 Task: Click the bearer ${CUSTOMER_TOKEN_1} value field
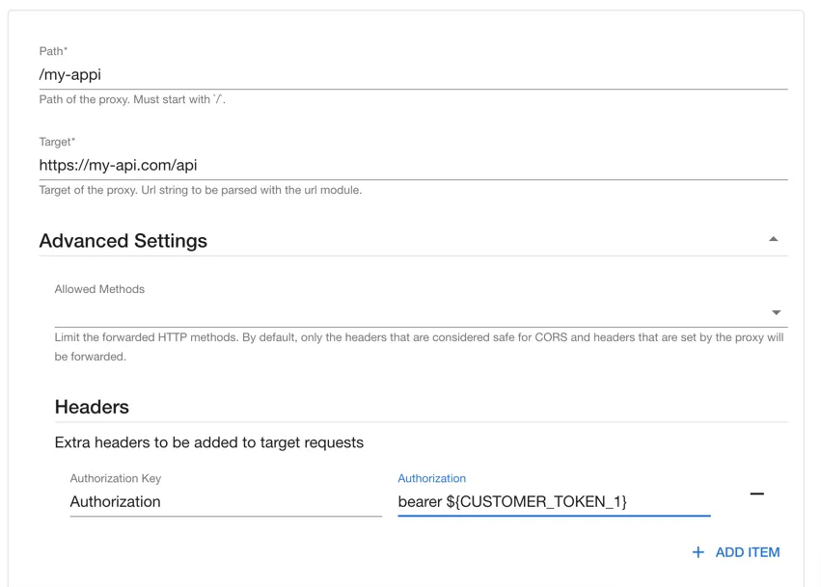[x=553, y=501]
